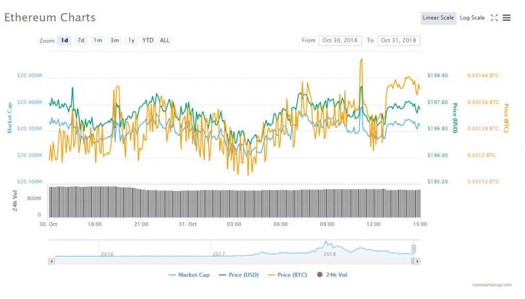Zoom chart to 1y
The width and height of the screenshot is (525, 299).
(x=131, y=40)
